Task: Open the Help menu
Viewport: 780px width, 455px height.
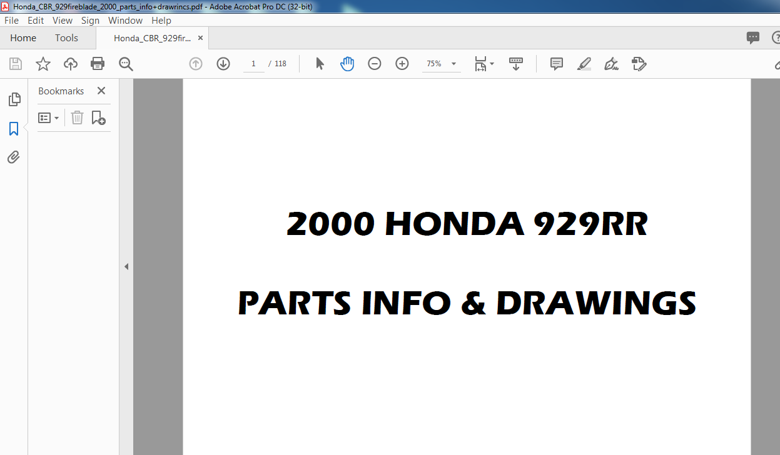Action: [x=161, y=21]
